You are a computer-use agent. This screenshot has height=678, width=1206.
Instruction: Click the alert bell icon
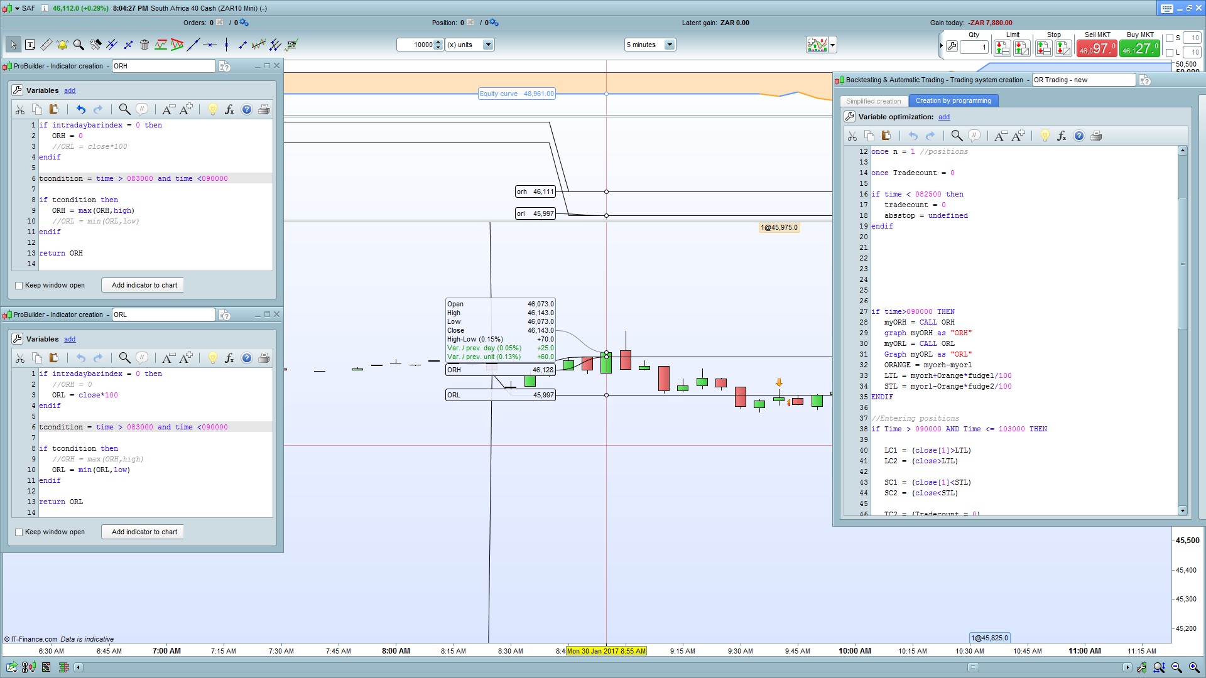click(x=62, y=45)
